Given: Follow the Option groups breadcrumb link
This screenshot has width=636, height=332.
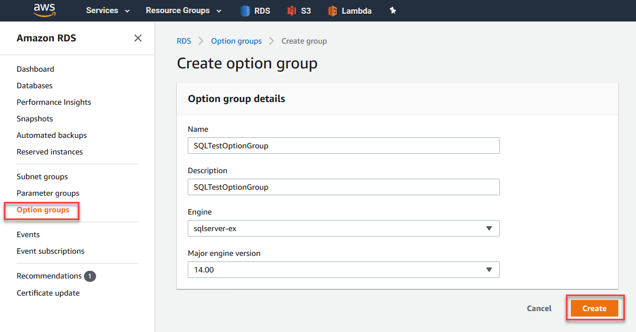Looking at the screenshot, I should tap(236, 41).
